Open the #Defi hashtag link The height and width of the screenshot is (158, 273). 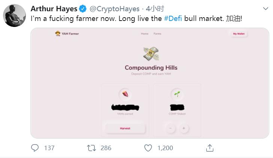pyautogui.click(x=173, y=18)
